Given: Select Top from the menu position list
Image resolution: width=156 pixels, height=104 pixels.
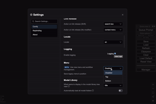Looking at the screenshot, I should [113, 77].
